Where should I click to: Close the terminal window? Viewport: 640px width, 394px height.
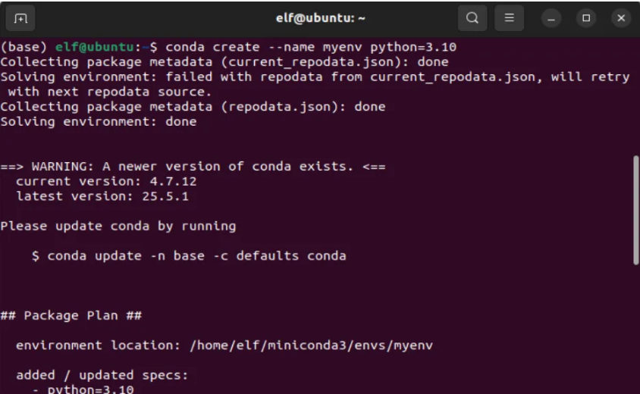click(621, 18)
